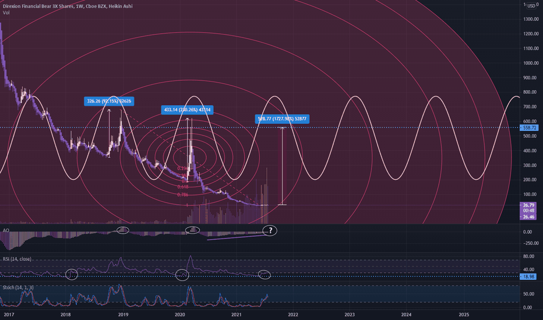This screenshot has height=320, width=543.
Task: Click the 558.72 price line label
Action: pyautogui.click(x=529, y=127)
